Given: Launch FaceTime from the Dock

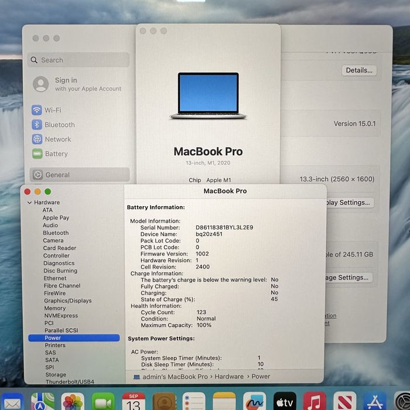Looking at the screenshot, I should (x=103, y=402).
